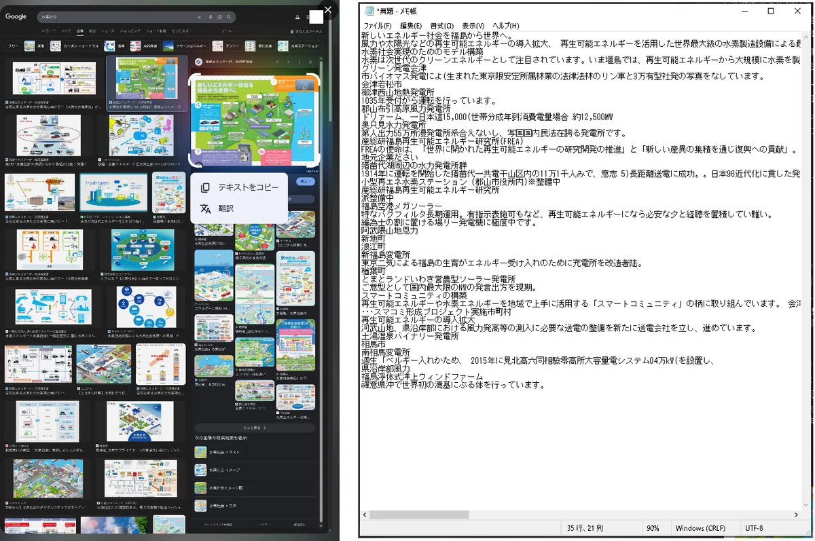Go to previous image in preview panel

click(x=277, y=62)
